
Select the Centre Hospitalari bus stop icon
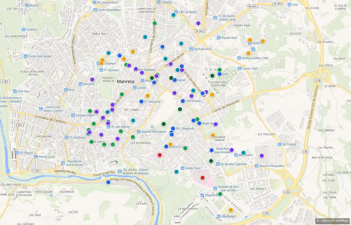pos(95,10)
